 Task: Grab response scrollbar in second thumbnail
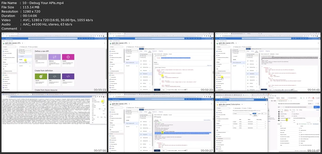pyautogui.click(x=213, y=72)
